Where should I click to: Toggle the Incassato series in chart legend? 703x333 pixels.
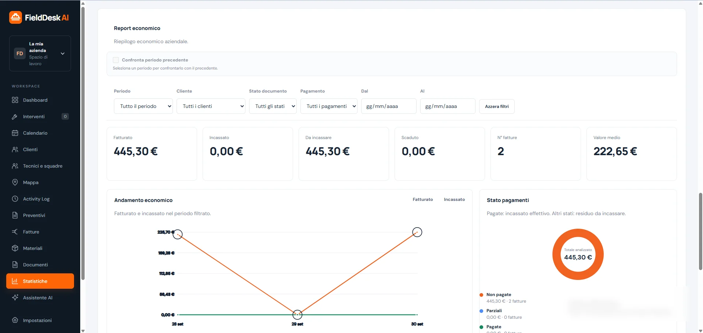(x=454, y=199)
